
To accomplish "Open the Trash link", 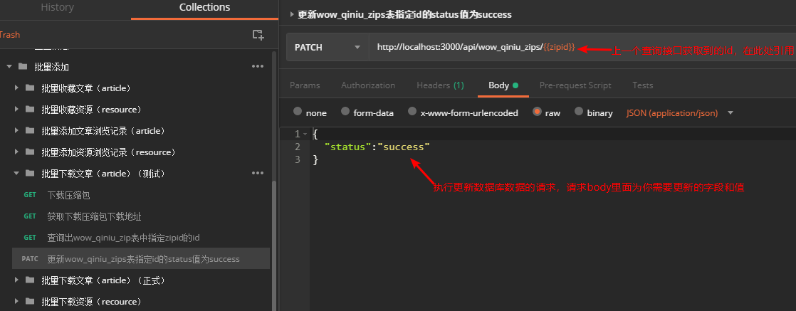I will click(x=10, y=34).
